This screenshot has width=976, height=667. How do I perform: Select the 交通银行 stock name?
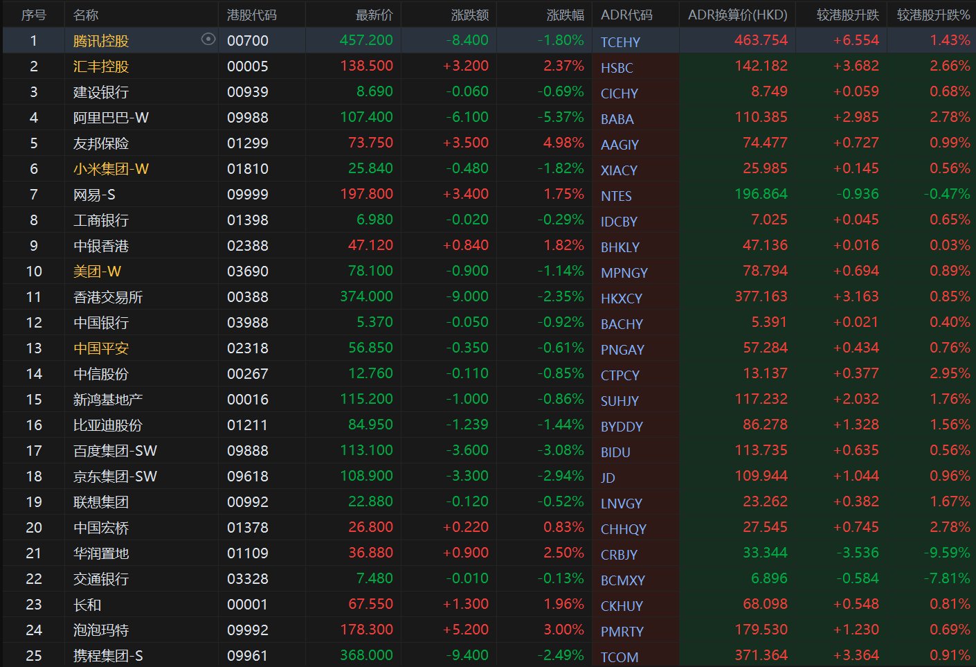[101, 579]
